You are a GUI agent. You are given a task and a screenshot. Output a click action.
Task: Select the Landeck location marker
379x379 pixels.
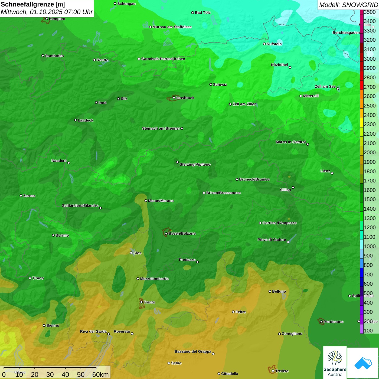pyautogui.click(x=76, y=120)
